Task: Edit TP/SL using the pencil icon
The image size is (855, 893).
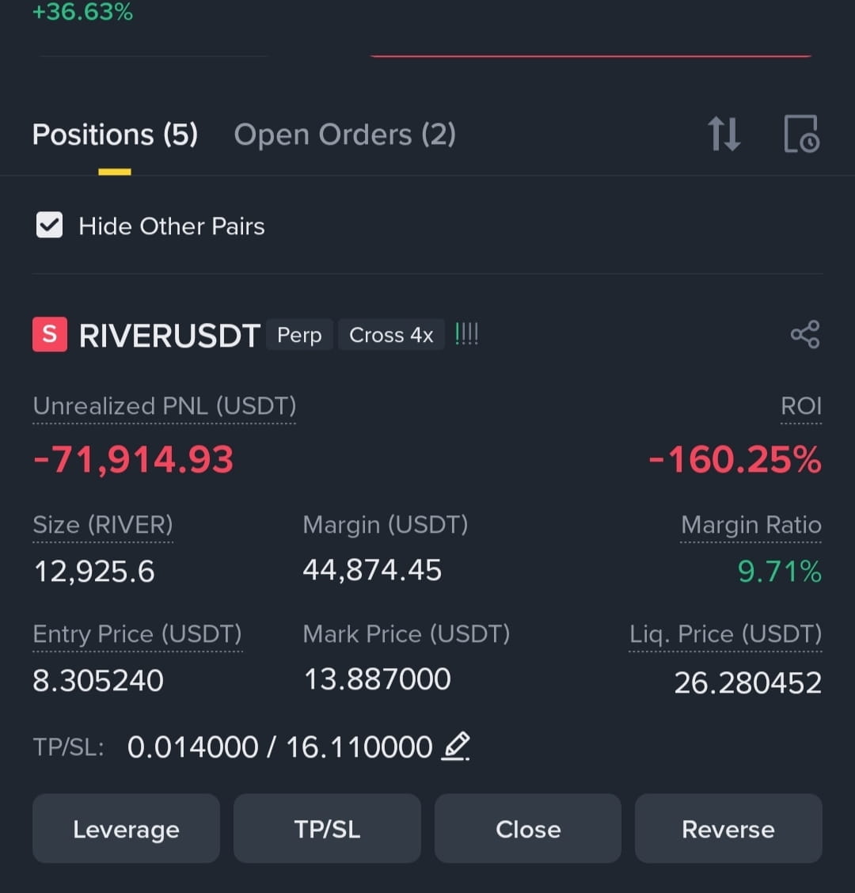Action: click(x=455, y=746)
